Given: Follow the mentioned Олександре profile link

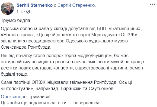Looking at the screenshot, I should click(14, 96).
